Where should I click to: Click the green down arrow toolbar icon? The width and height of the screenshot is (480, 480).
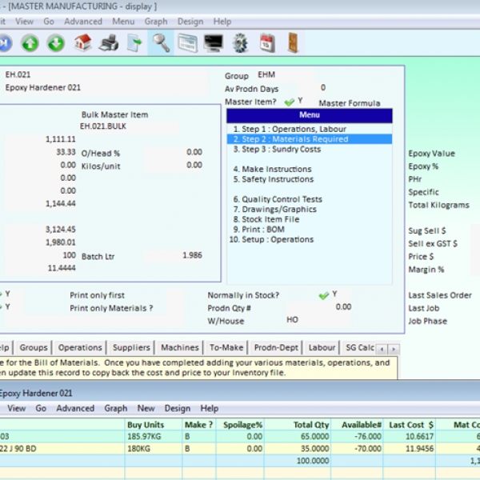pyautogui.click(x=56, y=43)
